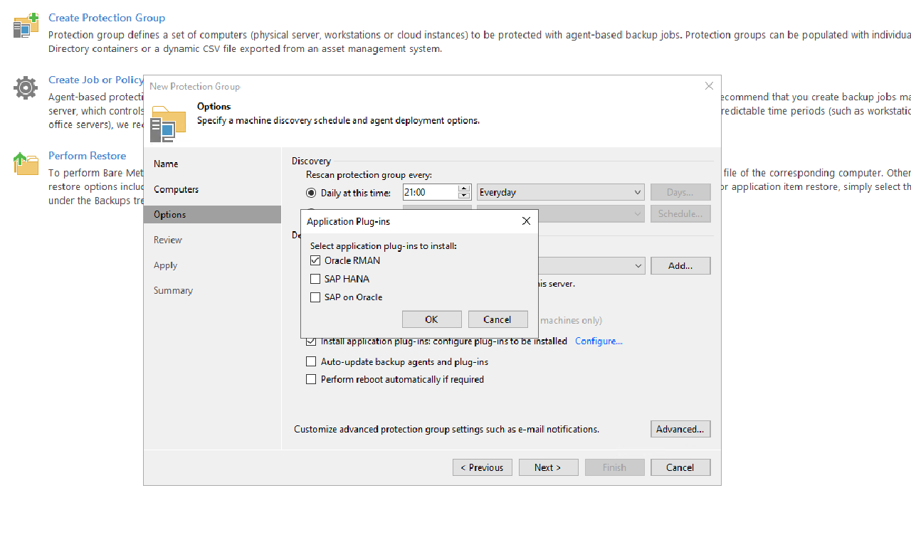Check Perform reboot automatically if required
Viewport: 911px width, 552px height.
pos(311,379)
